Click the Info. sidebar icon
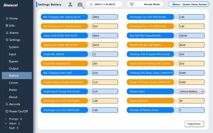 [7, 25]
